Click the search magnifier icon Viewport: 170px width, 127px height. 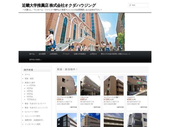(130, 5)
